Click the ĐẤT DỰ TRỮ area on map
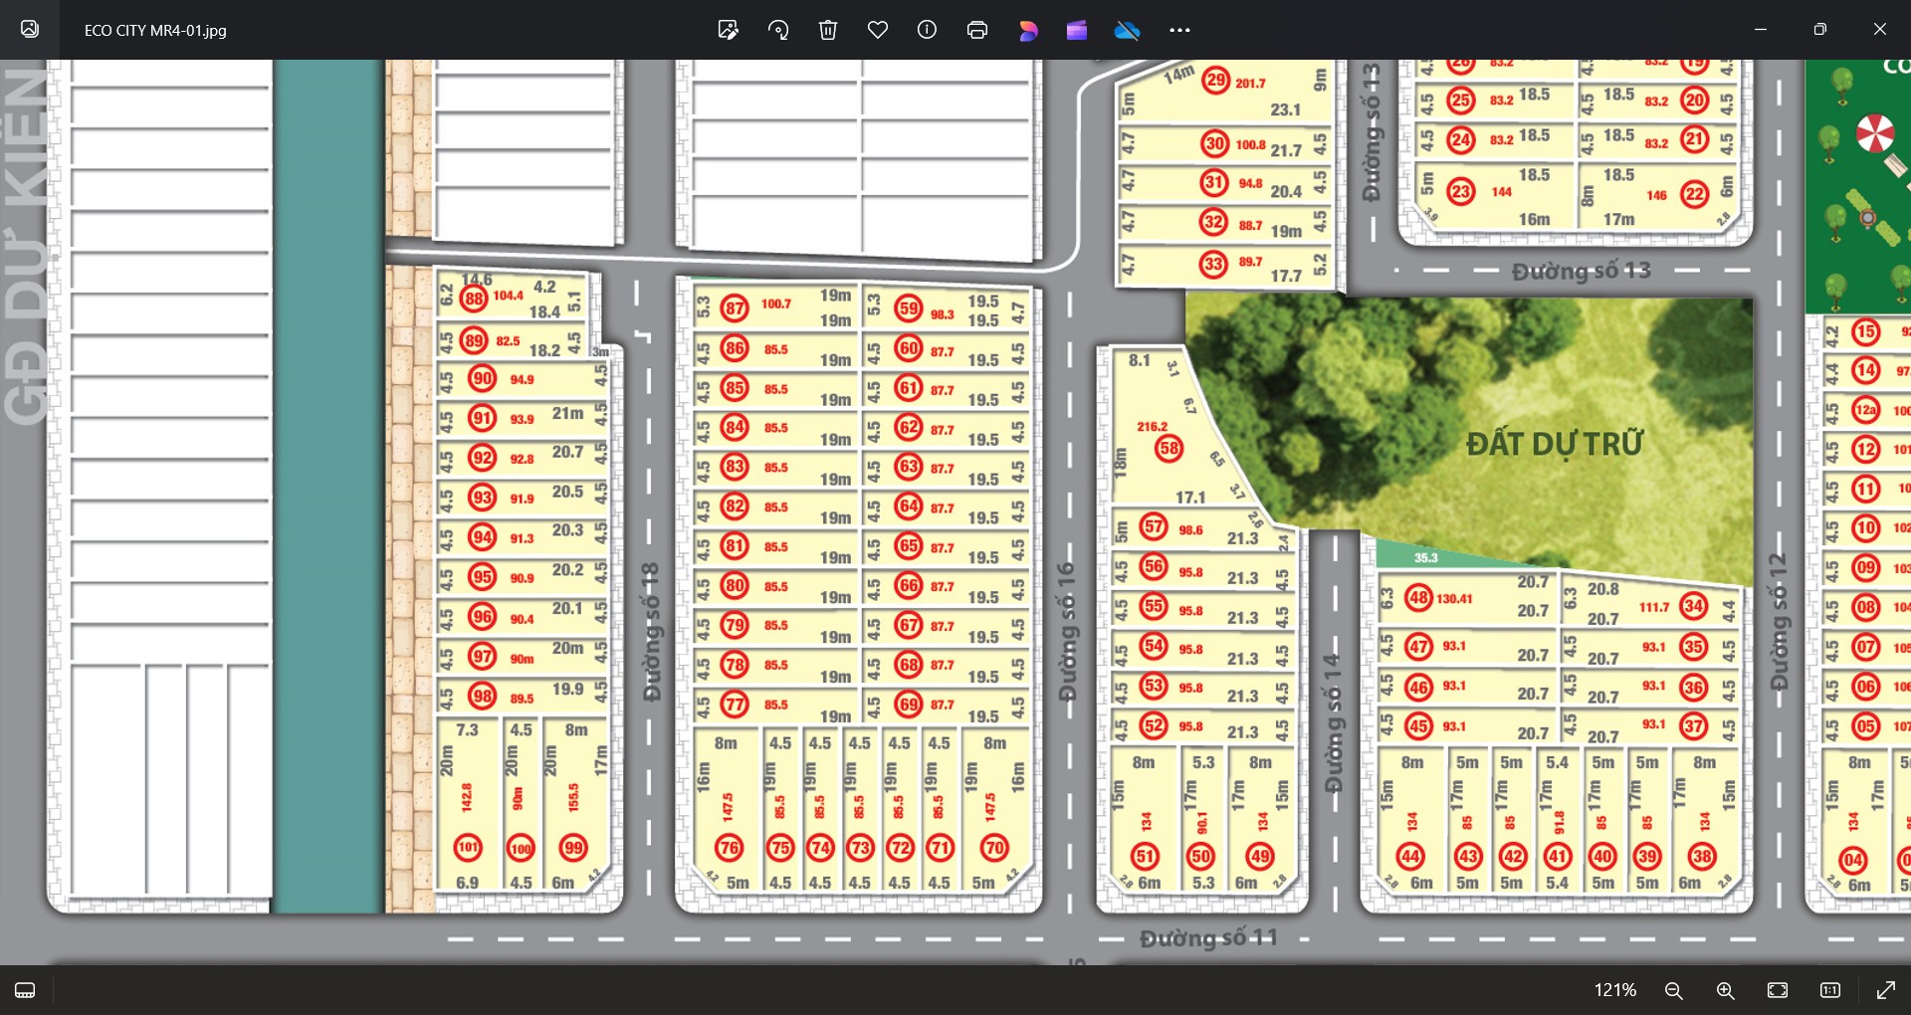This screenshot has height=1015, width=1911. 1553,444
